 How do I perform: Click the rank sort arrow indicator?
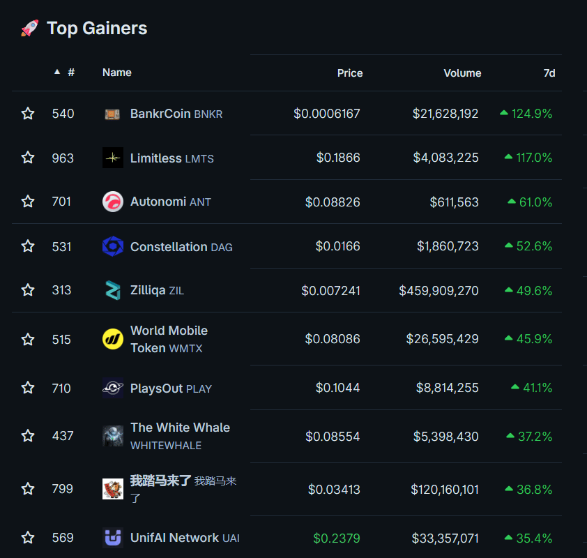(x=57, y=72)
